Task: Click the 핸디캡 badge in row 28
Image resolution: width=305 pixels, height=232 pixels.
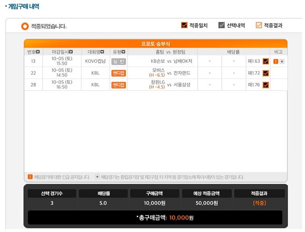Action: pyautogui.click(x=119, y=85)
